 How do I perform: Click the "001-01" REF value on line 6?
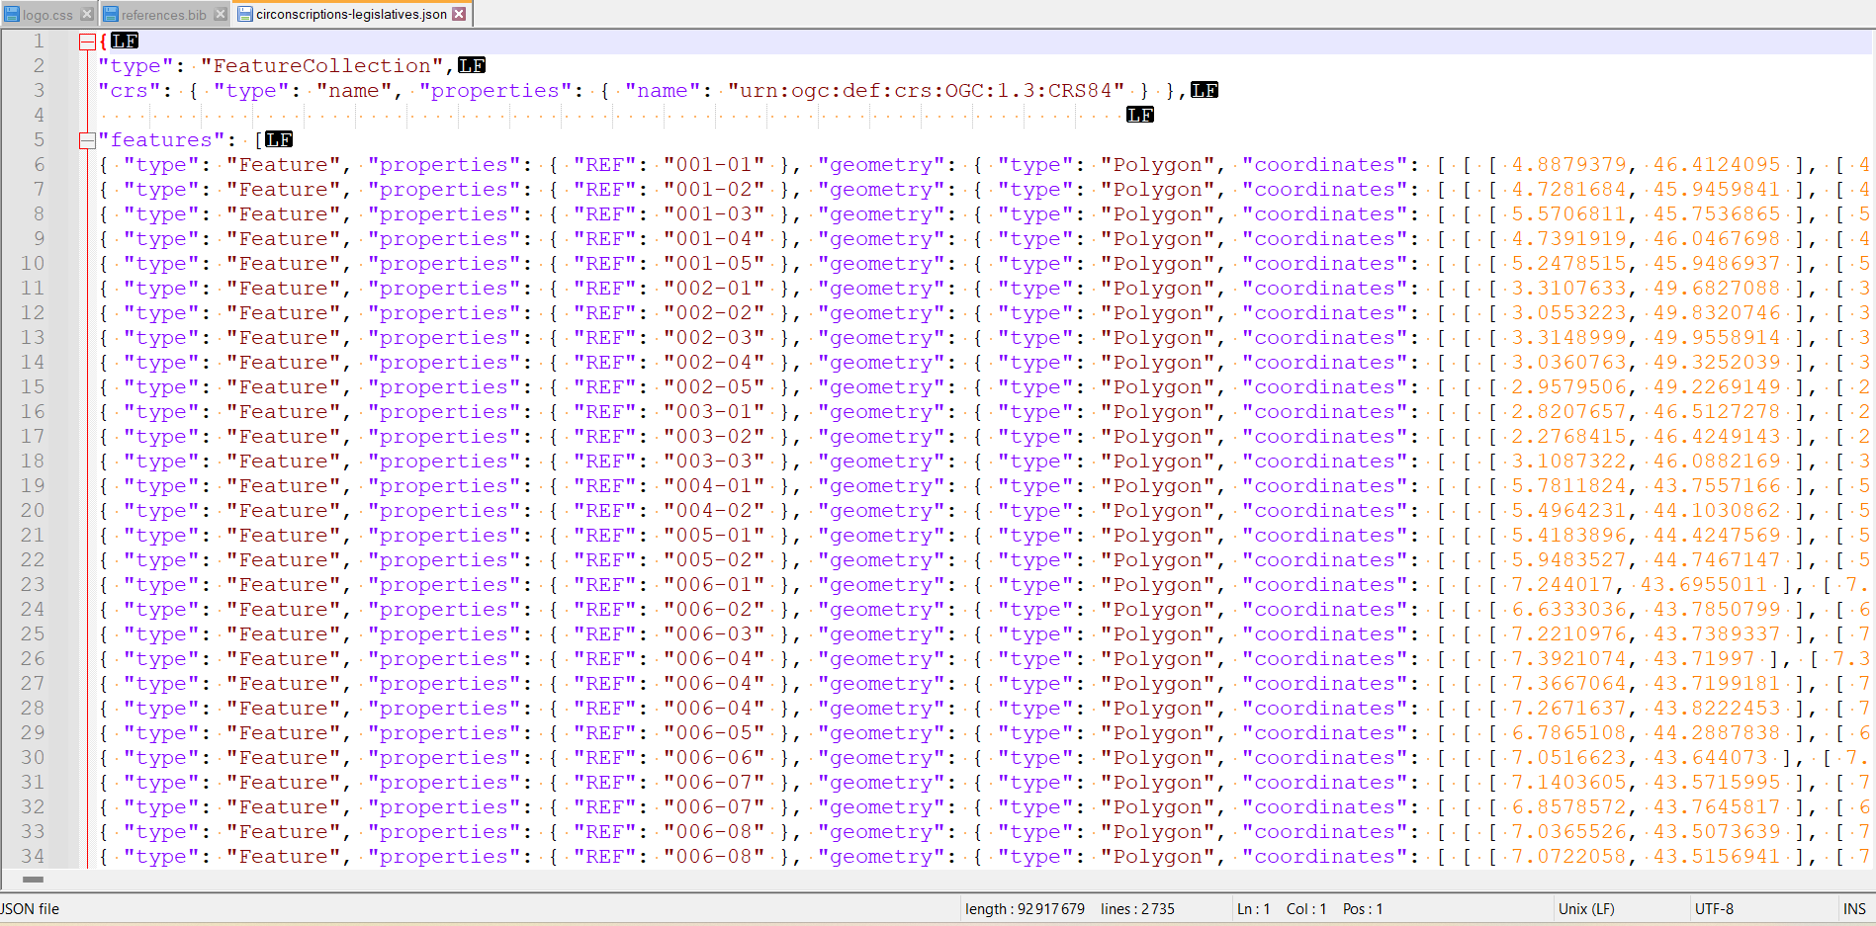pyautogui.click(x=714, y=165)
